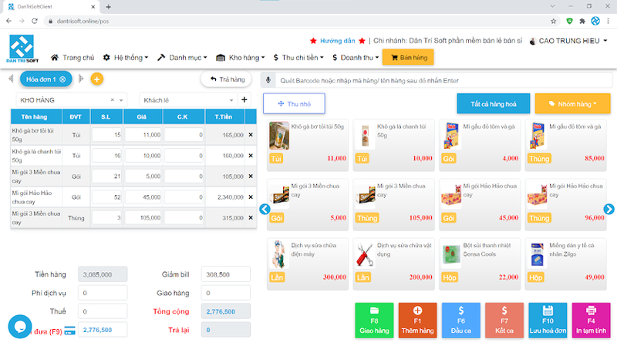Viewport: 617px width, 346px height.
Task: Select Mì gấu đỏ Thùng 85,000 card
Action: pyautogui.click(x=566, y=145)
